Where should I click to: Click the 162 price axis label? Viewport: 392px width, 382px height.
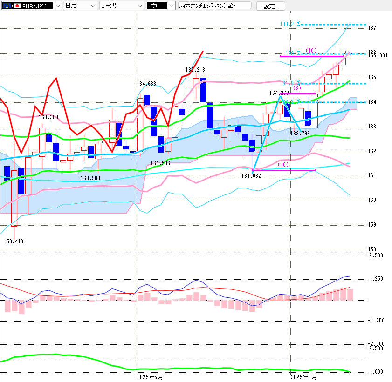[x=372, y=151]
